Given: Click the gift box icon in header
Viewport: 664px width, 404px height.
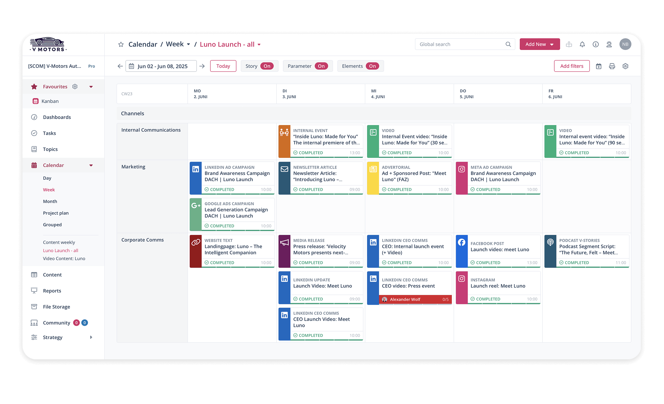Looking at the screenshot, I should tap(569, 44).
